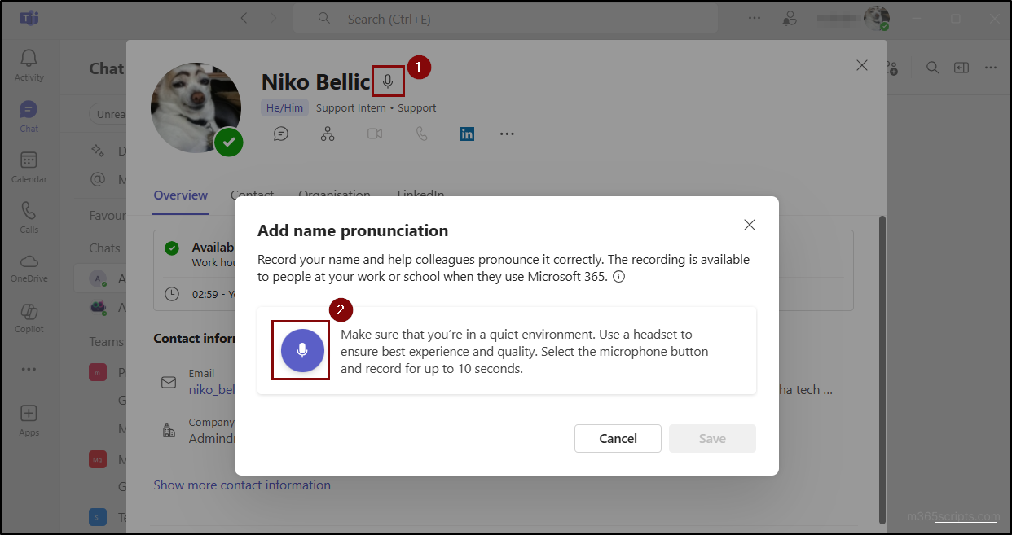Screen dimensions: 1012x535
Task: Open OneDrive from the sidebar
Action: [x=28, y=265]
